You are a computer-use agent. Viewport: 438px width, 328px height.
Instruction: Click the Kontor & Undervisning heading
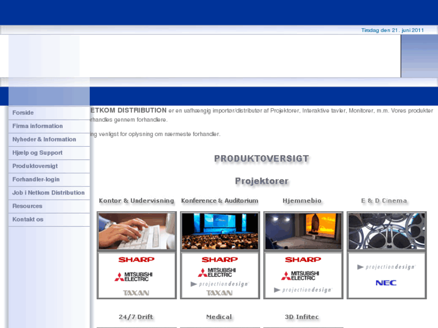point(136,200)
